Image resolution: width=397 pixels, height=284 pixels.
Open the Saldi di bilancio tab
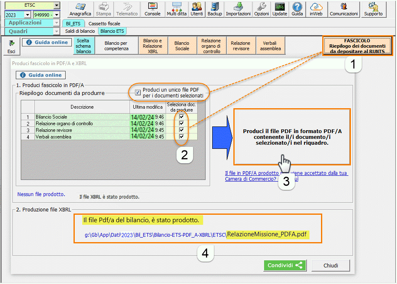click(80, 31)
